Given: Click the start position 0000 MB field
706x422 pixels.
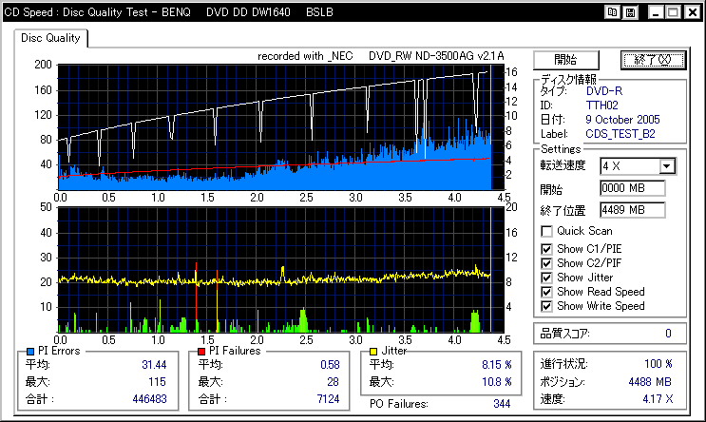Looking at the screenshot, I should coord(633,188).
